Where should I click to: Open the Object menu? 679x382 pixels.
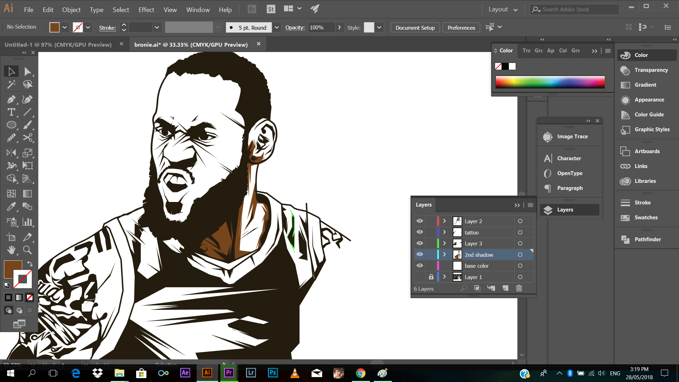point(71,10)
